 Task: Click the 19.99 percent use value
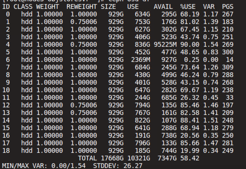(190, 150)
